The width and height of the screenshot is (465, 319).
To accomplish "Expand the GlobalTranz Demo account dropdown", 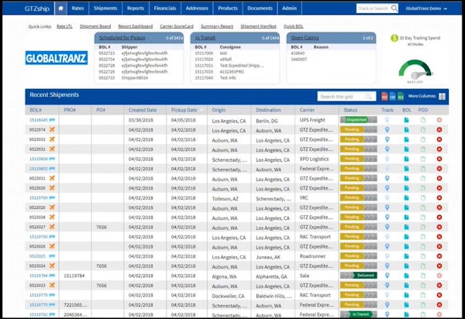I will (426, 9).
